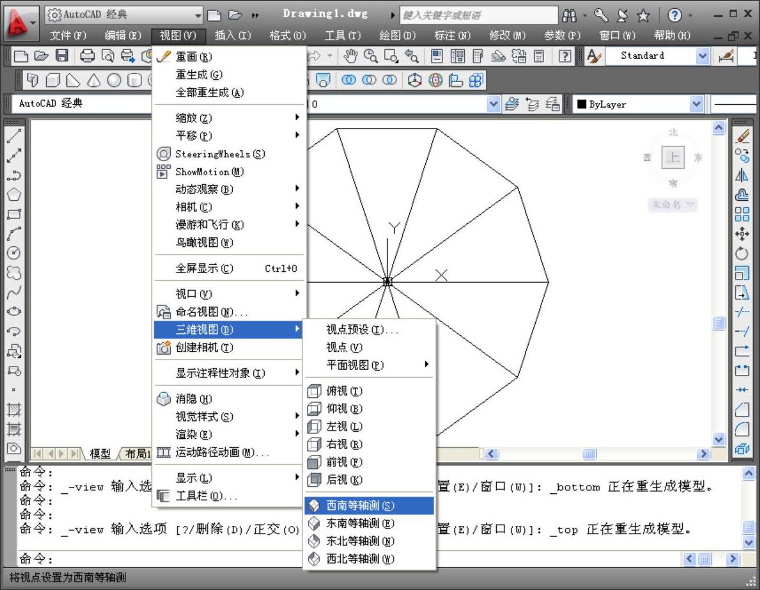Pick the Circle draw tool
This screenshot has width=760, height=590.
click(x=13, y=253)
